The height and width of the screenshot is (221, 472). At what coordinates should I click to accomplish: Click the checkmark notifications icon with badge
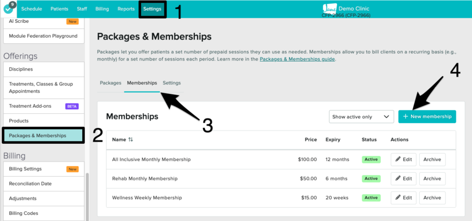pyautogui.click(x=9, y=9)
